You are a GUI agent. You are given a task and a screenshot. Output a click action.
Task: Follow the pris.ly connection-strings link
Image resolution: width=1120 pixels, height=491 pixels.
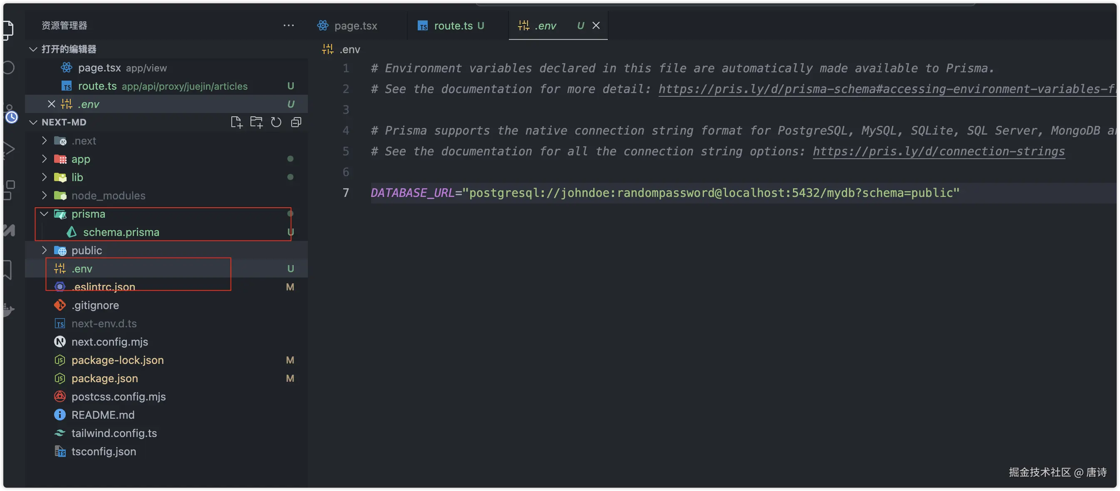[x=939, y=152]
